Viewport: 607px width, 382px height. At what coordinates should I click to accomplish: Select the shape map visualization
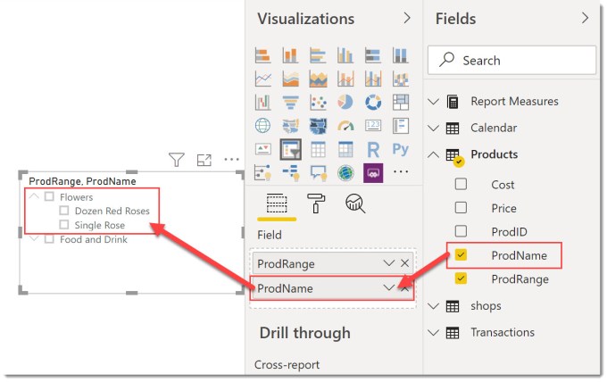tap(318, 126)
